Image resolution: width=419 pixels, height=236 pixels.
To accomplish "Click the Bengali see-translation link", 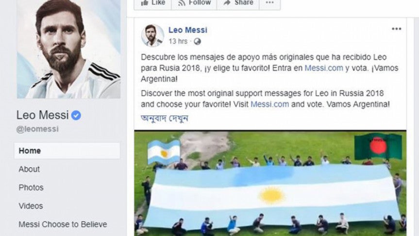I will tap(165, 118).
